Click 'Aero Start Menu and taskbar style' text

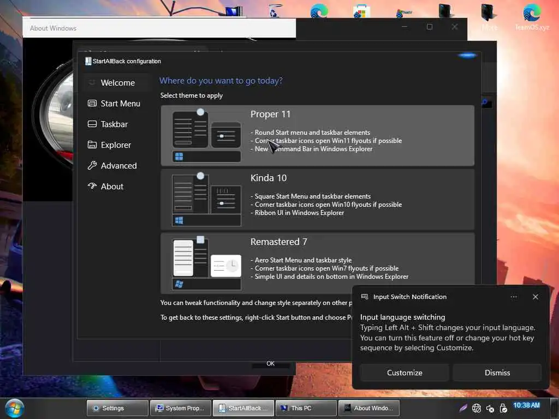pos(303,260)
